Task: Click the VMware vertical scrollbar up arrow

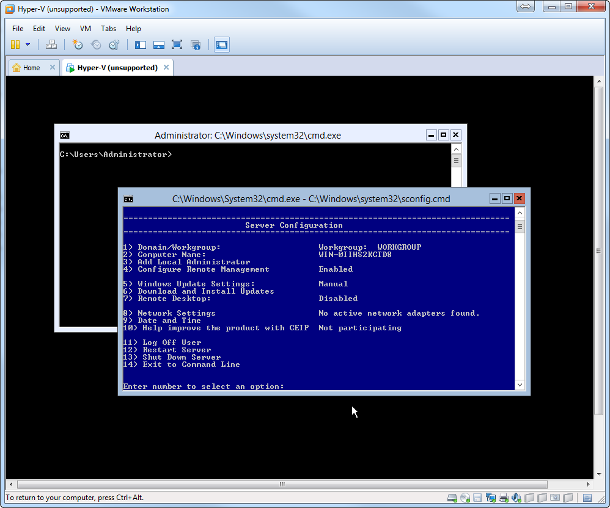Action: pyautogui.click(x=599, y=81)
